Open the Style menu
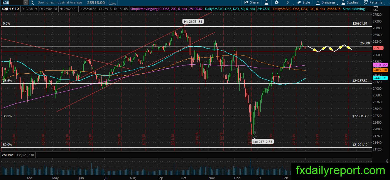 (x=303, y=2)
